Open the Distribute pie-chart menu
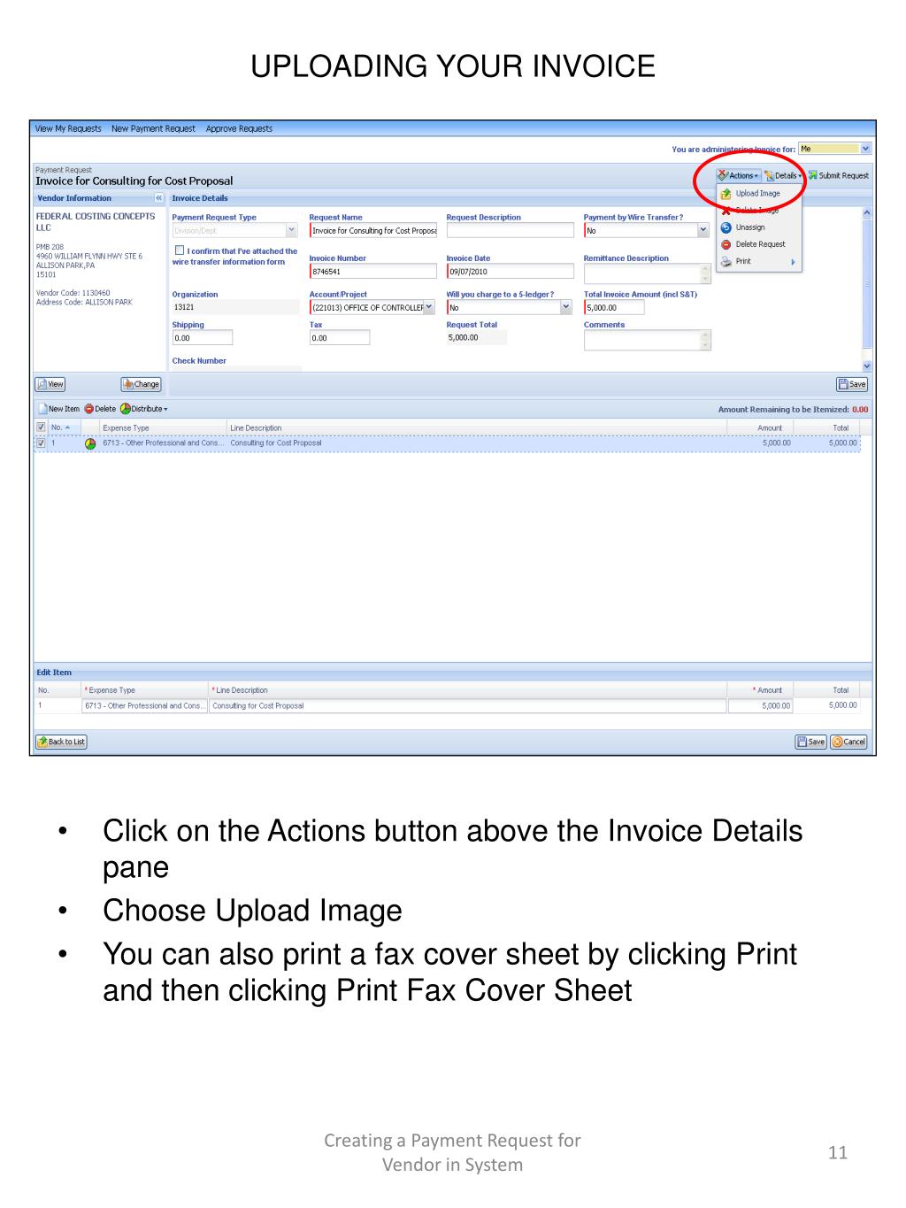The height and width of the screenshot is (1208, 906). (144, 409)
